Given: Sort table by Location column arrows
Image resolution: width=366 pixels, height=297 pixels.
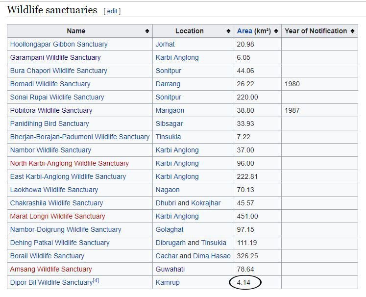Looking at the screenshot, I should 228,31.
